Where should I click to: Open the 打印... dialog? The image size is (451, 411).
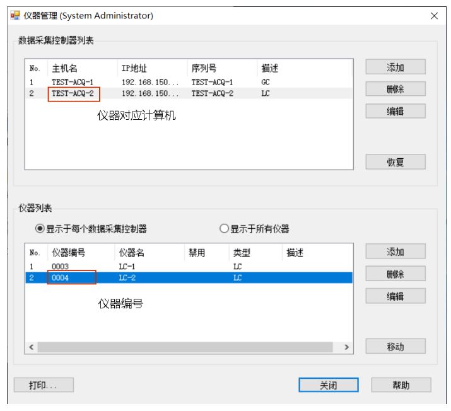44,385
